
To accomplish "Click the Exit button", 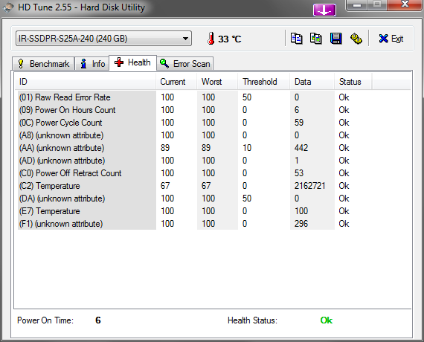I will [391, 39].
